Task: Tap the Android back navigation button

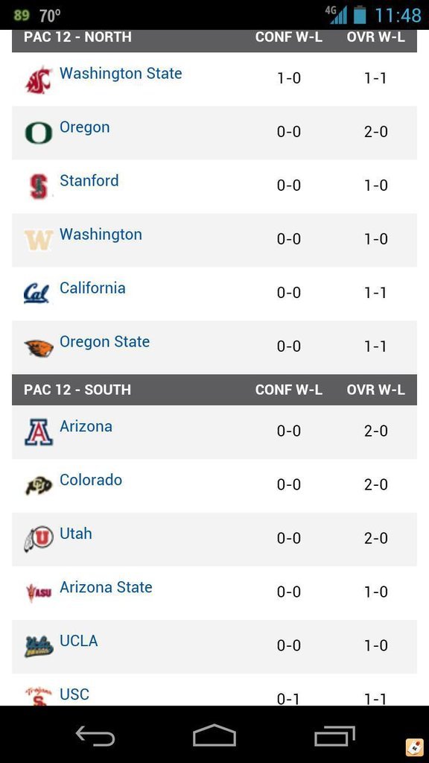Action: pyautogui.click(x=95, y=735)
